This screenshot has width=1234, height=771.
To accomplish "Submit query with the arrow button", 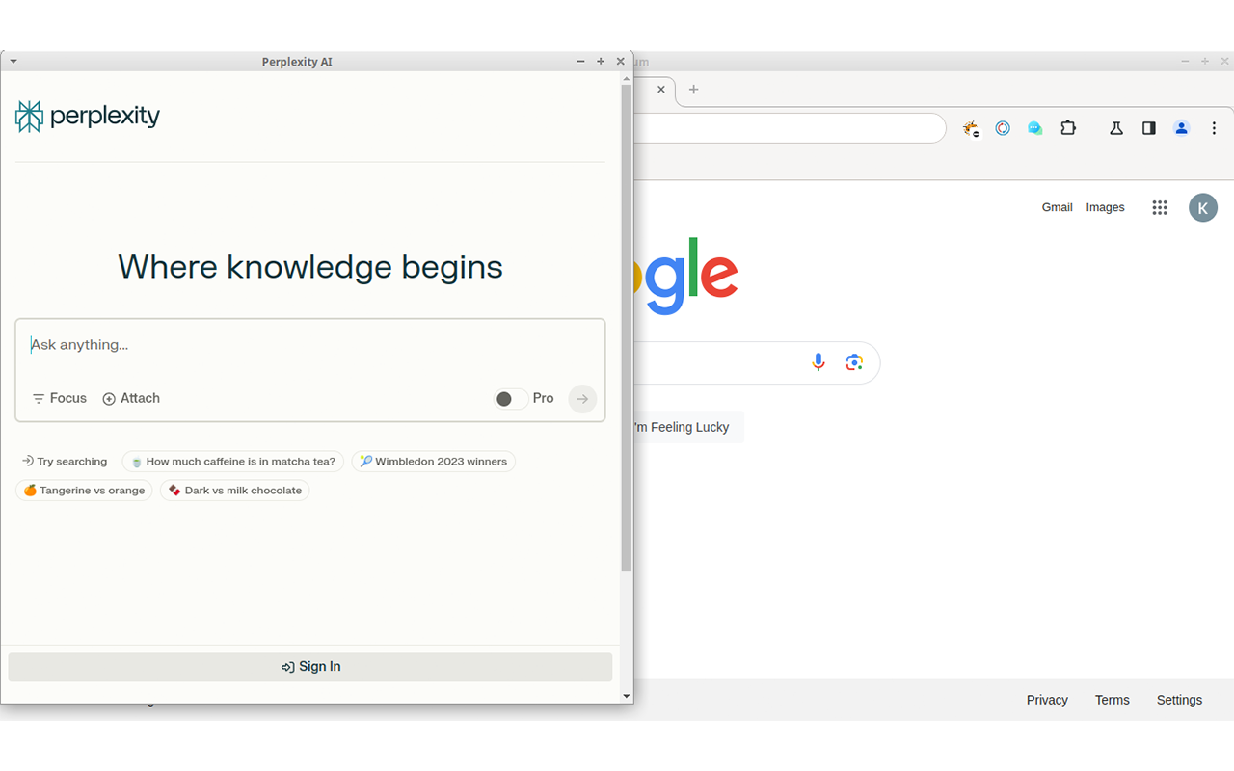I will tap(582, 398).
